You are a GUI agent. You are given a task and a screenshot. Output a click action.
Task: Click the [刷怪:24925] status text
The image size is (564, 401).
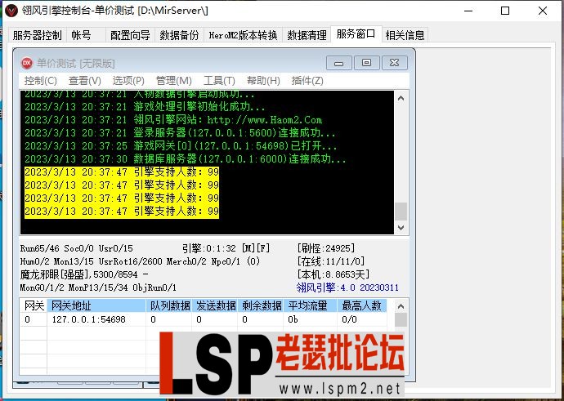tap(326, 248)
